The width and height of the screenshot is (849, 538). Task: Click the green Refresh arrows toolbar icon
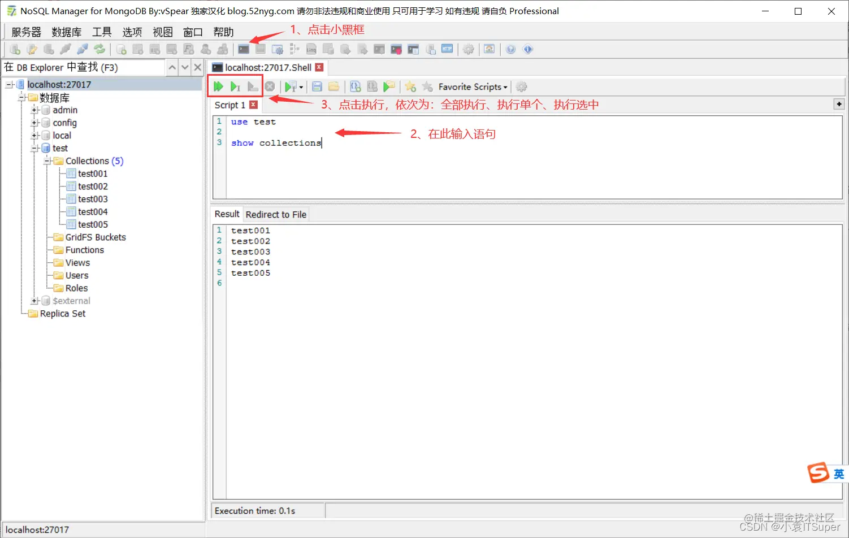click(x=99, y=49)
